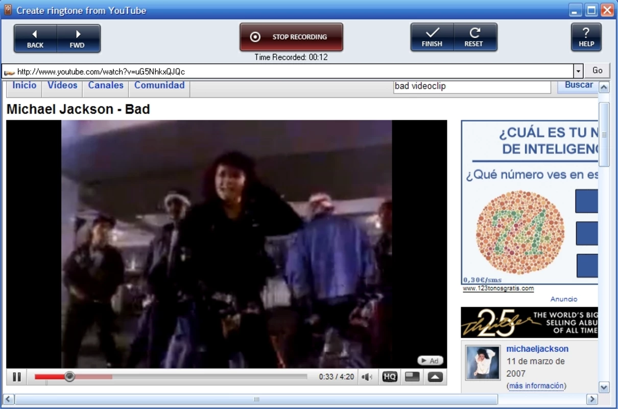Switch to the Comunidad tab
This screenshot has height=409, width=618.
coord(159,85)
